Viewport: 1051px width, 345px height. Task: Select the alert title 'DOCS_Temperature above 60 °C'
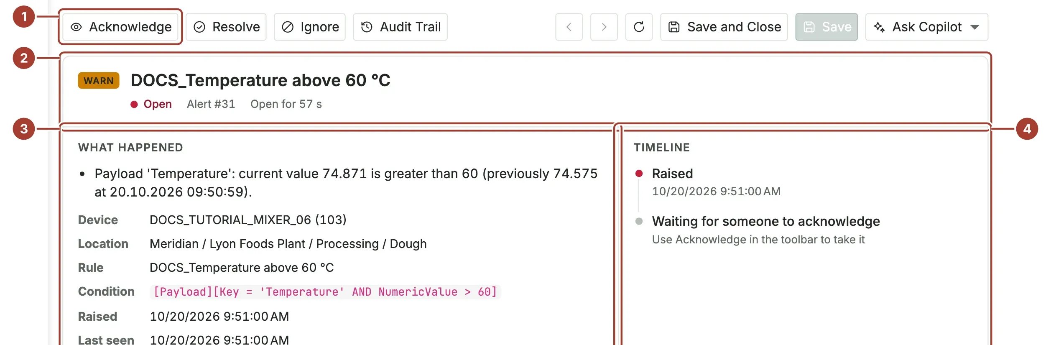point(260,80)
